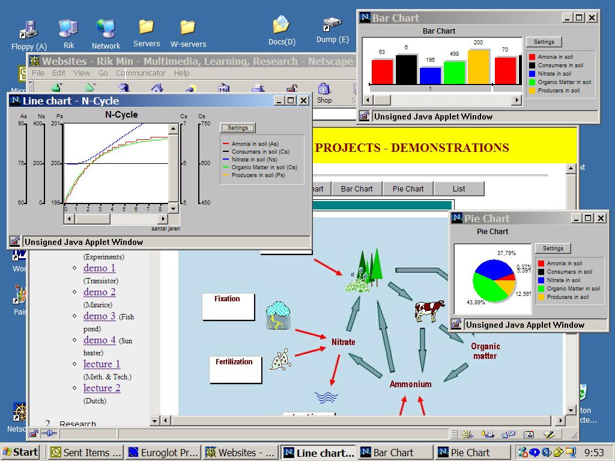Click Address Book icon in component bar
Image resolution: width=615 pixels, height=461 pixels.
click(529, 434)
